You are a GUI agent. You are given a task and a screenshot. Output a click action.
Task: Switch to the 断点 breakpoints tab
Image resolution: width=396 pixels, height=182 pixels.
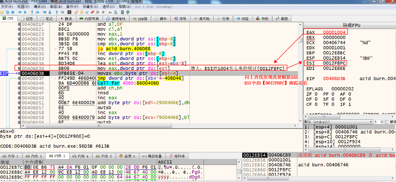(66, 19)
